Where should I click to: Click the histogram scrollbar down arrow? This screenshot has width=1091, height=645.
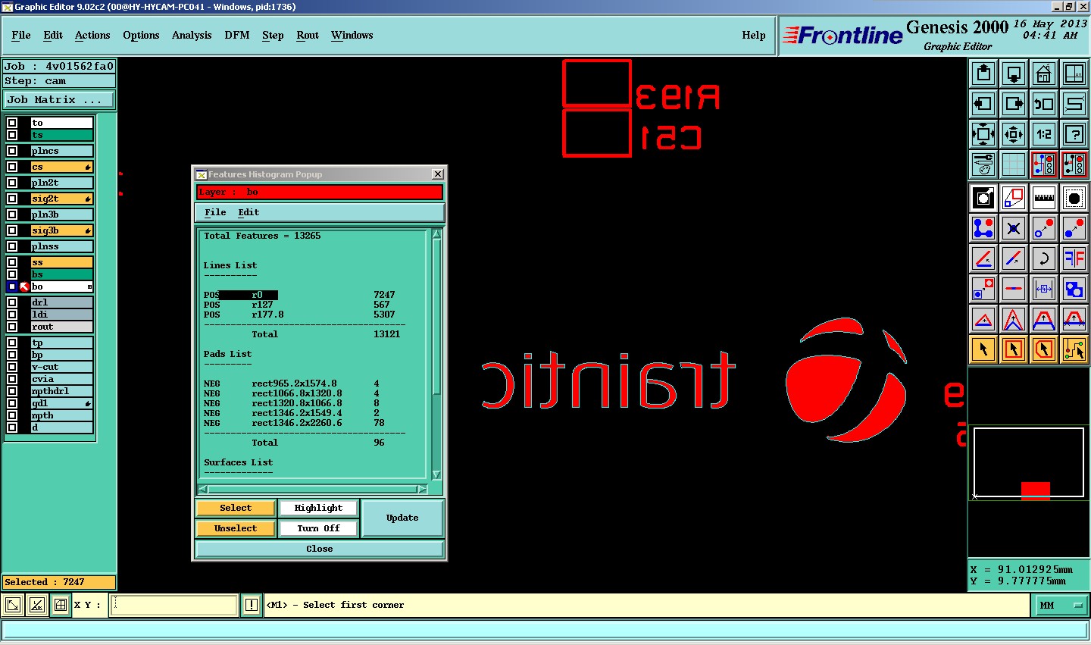click(436, 474)
